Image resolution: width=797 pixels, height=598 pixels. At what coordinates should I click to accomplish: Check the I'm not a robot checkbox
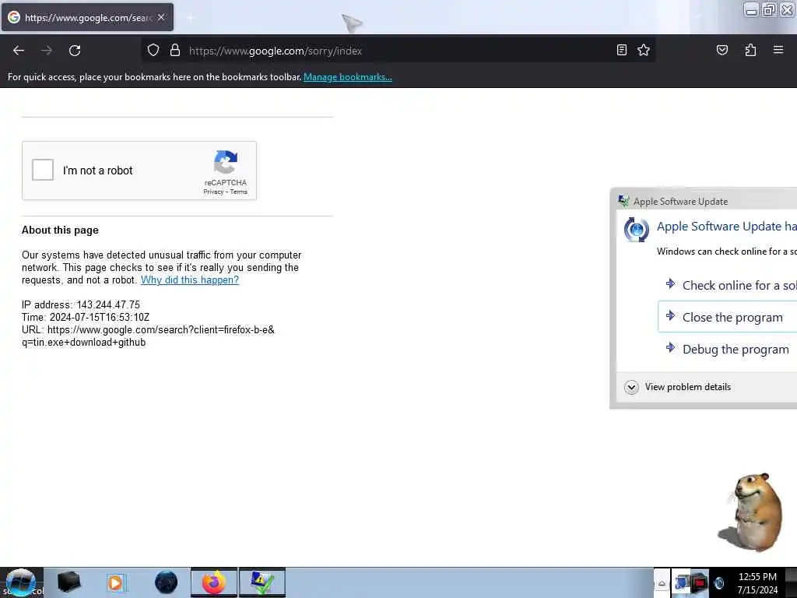pos(43,170)
